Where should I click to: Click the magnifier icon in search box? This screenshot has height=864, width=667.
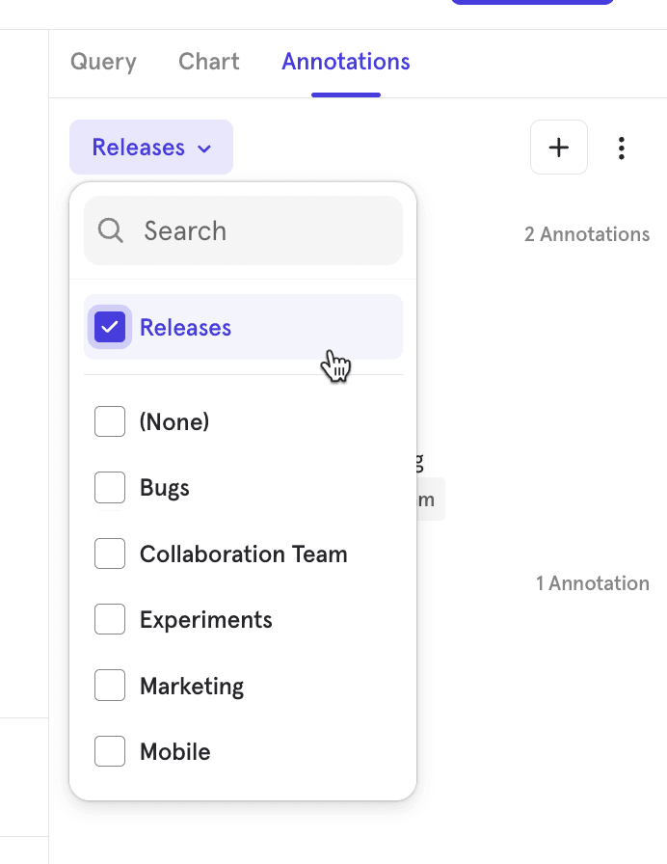111,230
